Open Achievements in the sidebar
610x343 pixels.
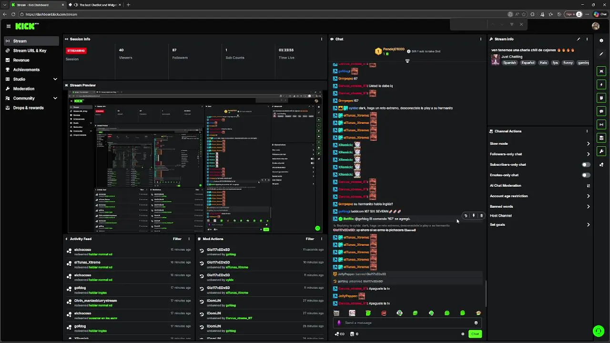pos(31,70)
